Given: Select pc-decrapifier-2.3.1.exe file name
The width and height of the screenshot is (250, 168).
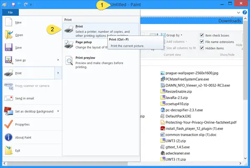Looking at the screenshot, I should [x=184, y=110].
